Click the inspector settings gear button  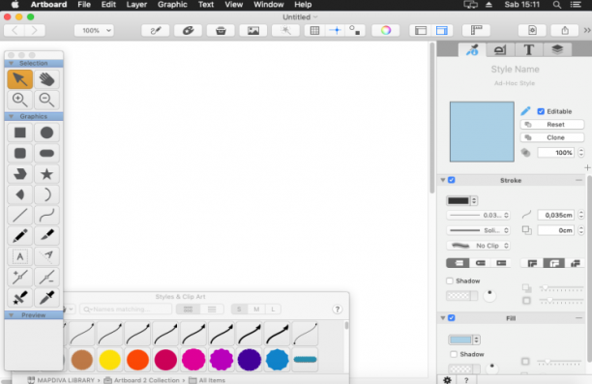(x=448, y=380)
